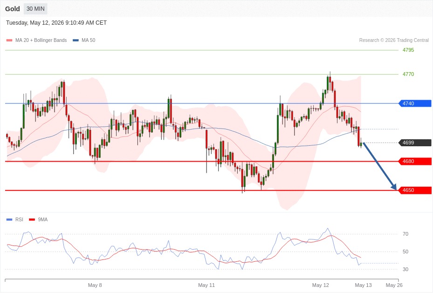Click the RSI 50 level label
The width and height of the screenshot is (433, 293).
[x=406, y=252]
